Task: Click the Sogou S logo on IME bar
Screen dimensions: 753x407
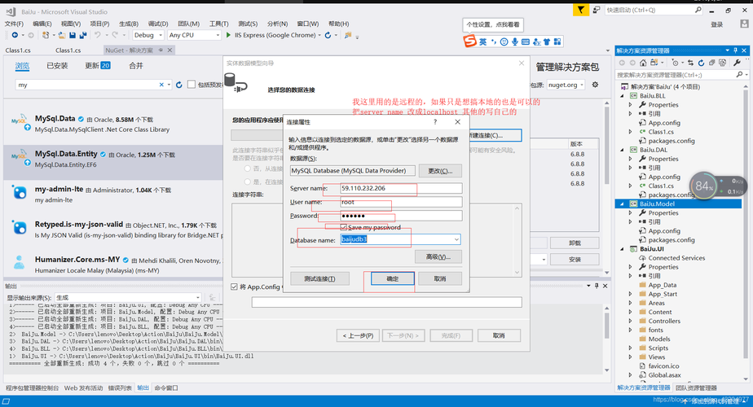Action: [x=469, y=42]
